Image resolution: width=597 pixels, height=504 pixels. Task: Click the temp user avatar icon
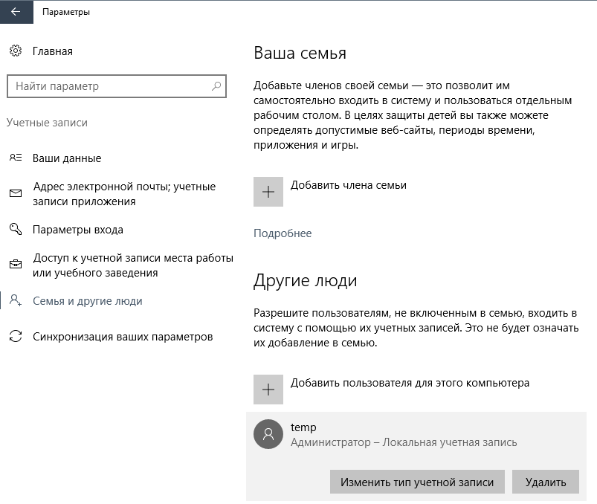[268, 434]
